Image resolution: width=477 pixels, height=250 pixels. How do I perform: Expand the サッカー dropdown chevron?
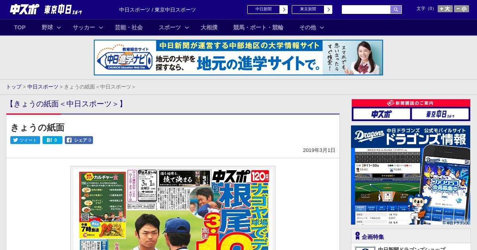click(x=101, y=27)
